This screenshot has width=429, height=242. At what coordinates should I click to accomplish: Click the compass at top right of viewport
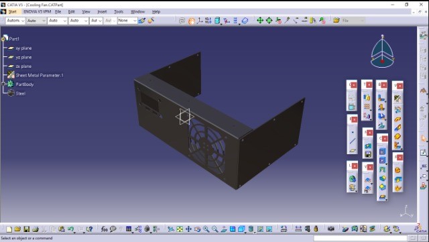382,51
